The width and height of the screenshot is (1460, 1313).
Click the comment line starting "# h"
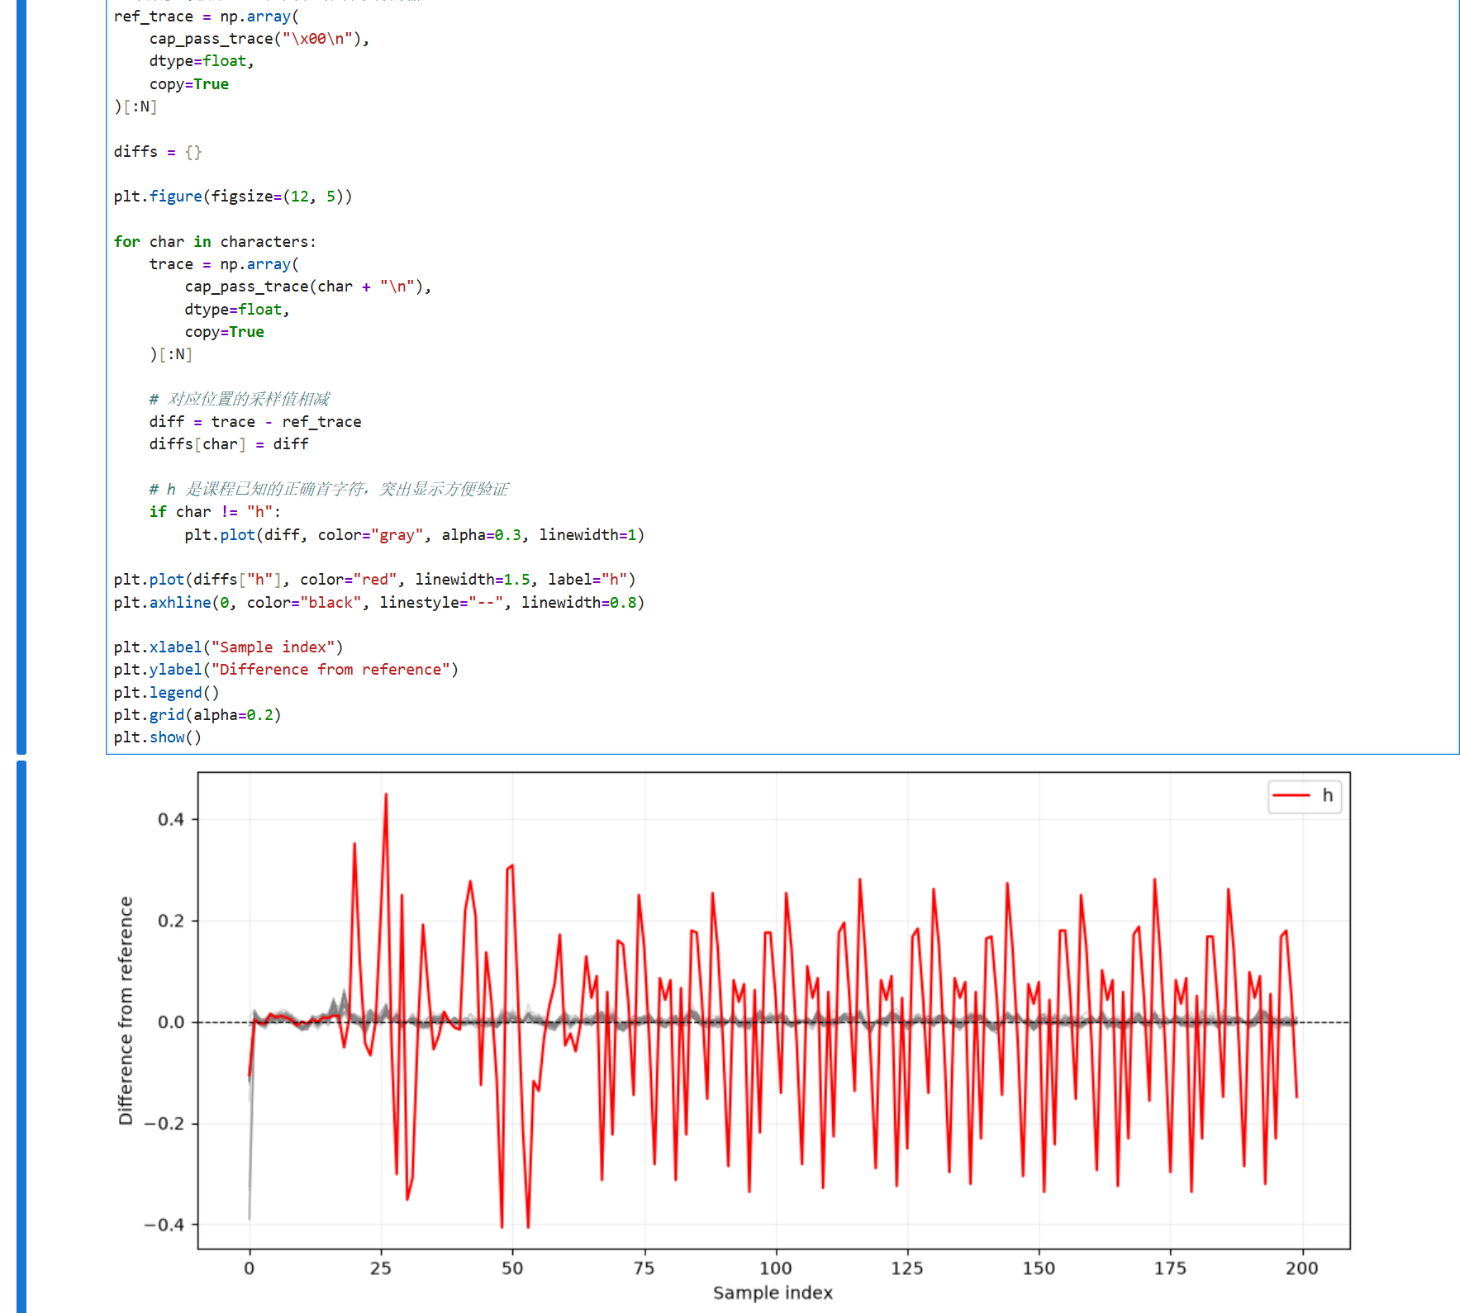pos(329,490)
